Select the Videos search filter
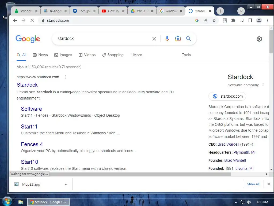This screenshot has width=274, height=206. pos(87,55)
